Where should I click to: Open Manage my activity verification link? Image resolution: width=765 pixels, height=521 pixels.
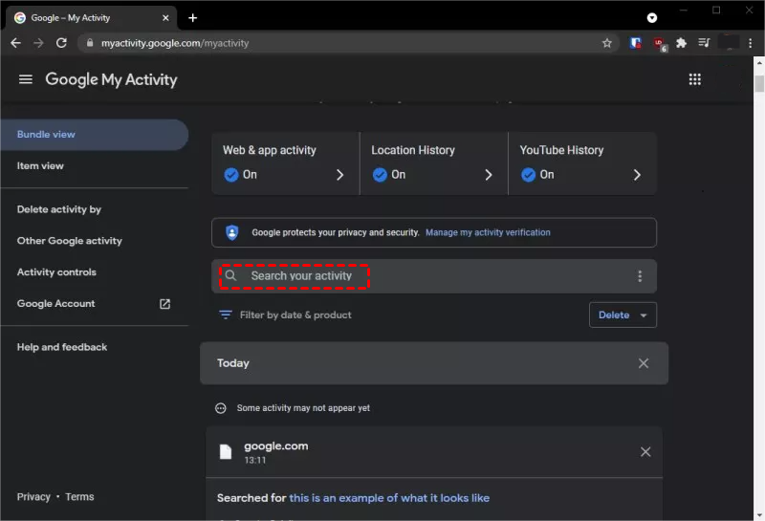point(488,232)
